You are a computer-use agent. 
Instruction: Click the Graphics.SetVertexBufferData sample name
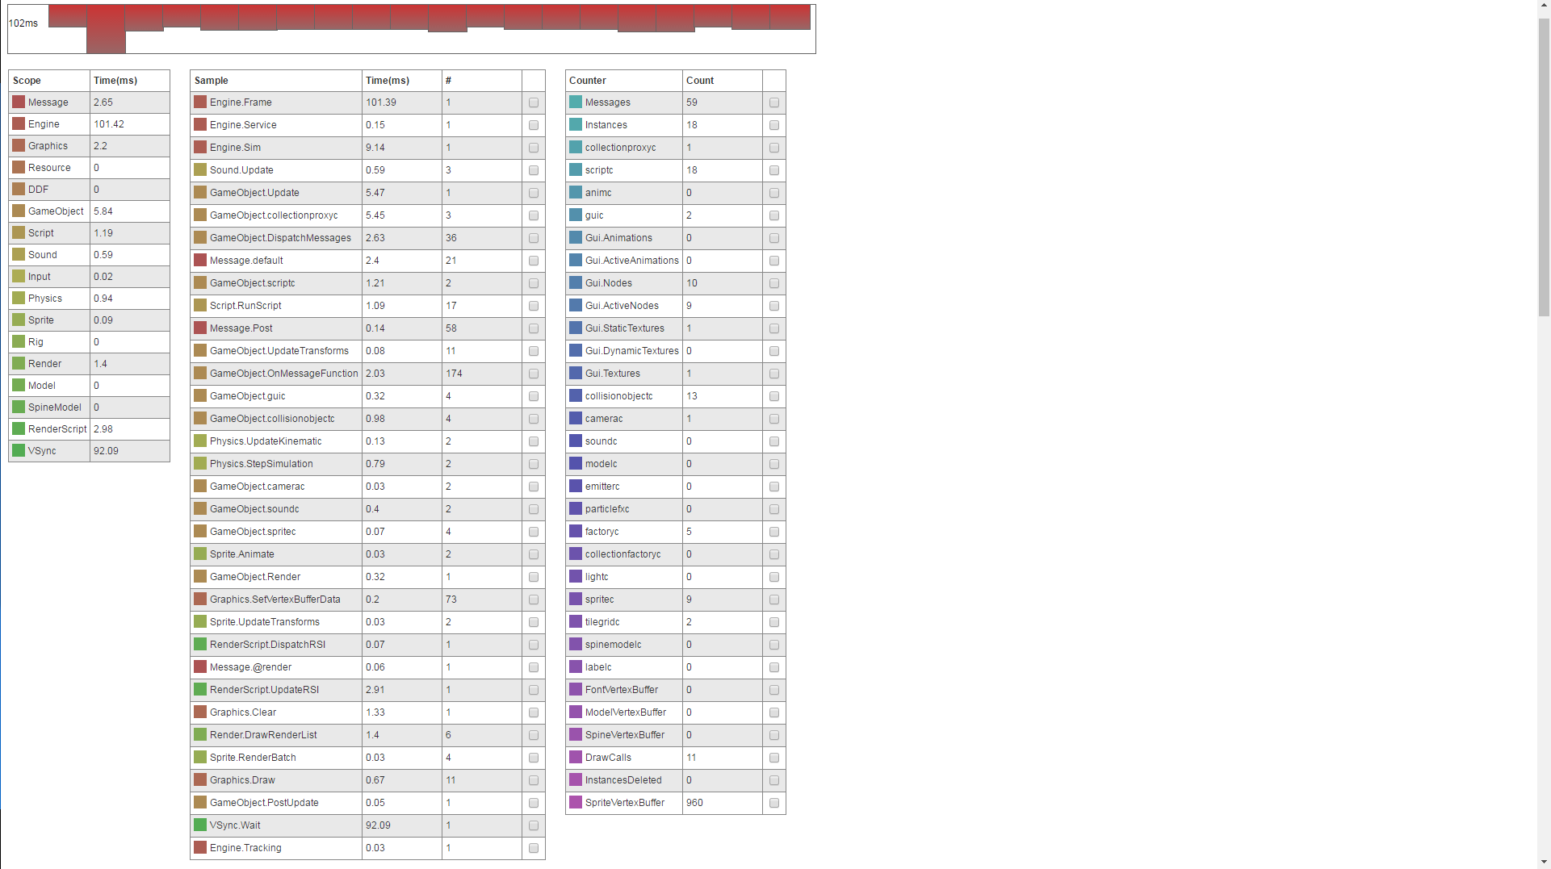point(275,600)
